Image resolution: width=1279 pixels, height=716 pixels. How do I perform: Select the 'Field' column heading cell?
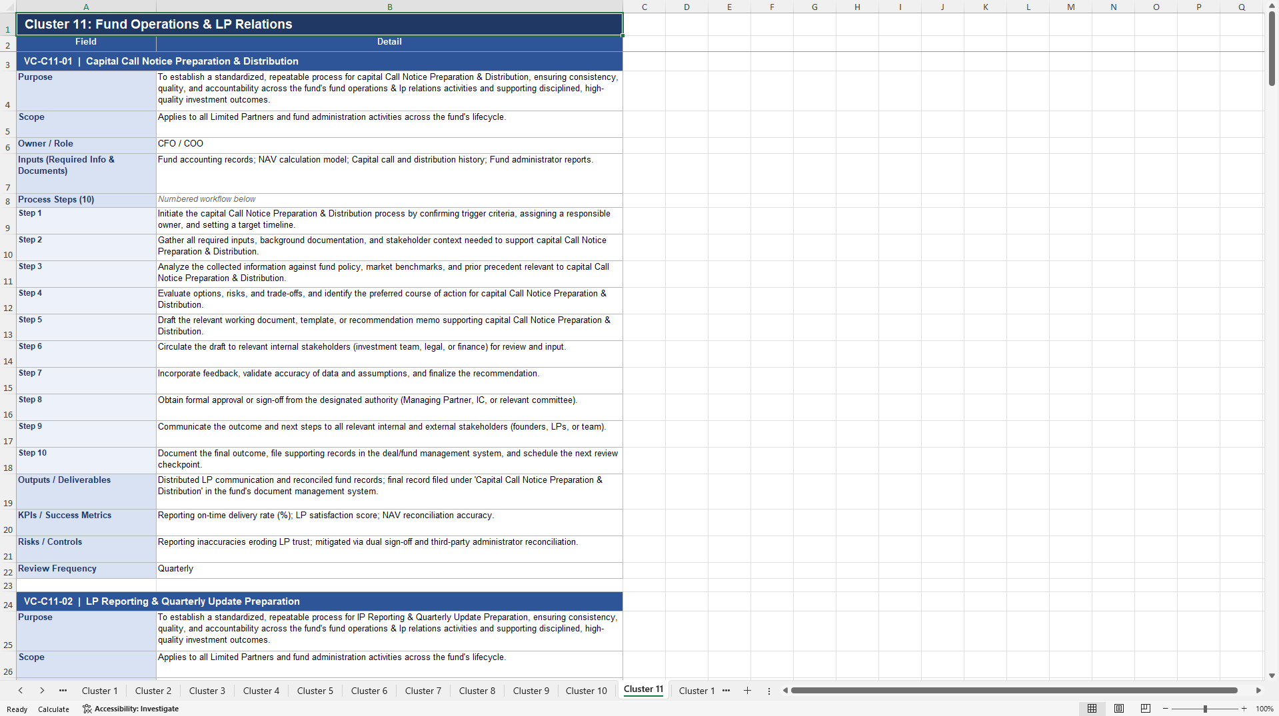coord(86,43)
